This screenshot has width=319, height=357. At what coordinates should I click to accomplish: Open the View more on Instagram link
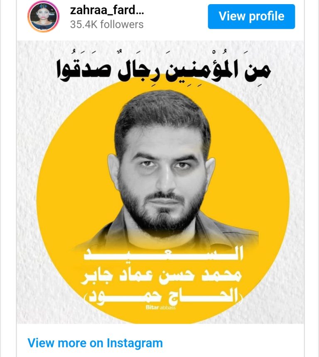tap(95, 343)
